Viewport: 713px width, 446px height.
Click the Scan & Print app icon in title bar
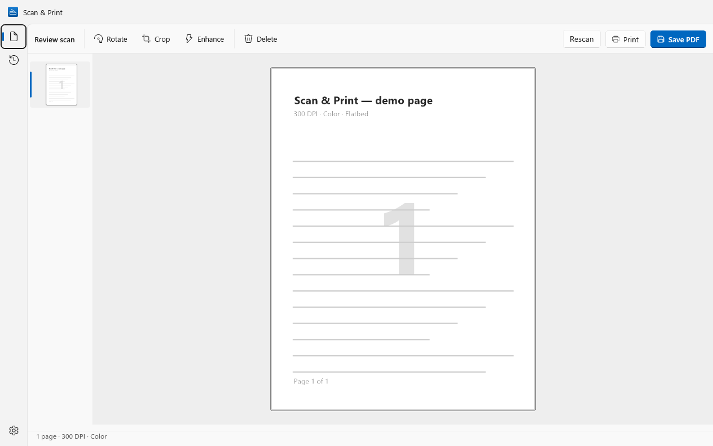coord(13,12)
